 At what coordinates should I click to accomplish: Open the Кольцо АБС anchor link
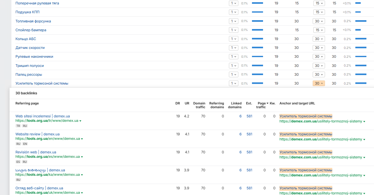click(x=26, y=39)
